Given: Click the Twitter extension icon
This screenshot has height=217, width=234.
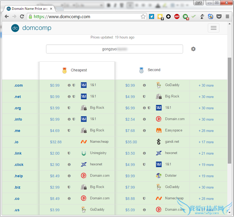Looking at the screenshot, I should [151, 16].
